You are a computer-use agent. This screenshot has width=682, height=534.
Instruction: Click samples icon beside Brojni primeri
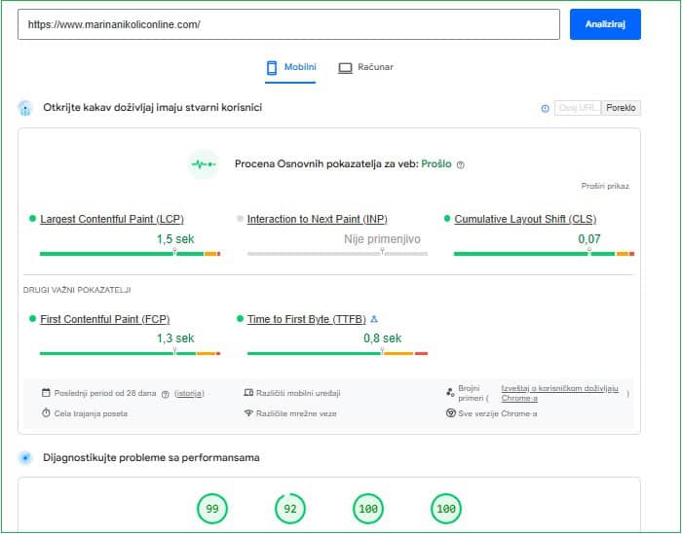click(450, 393)
